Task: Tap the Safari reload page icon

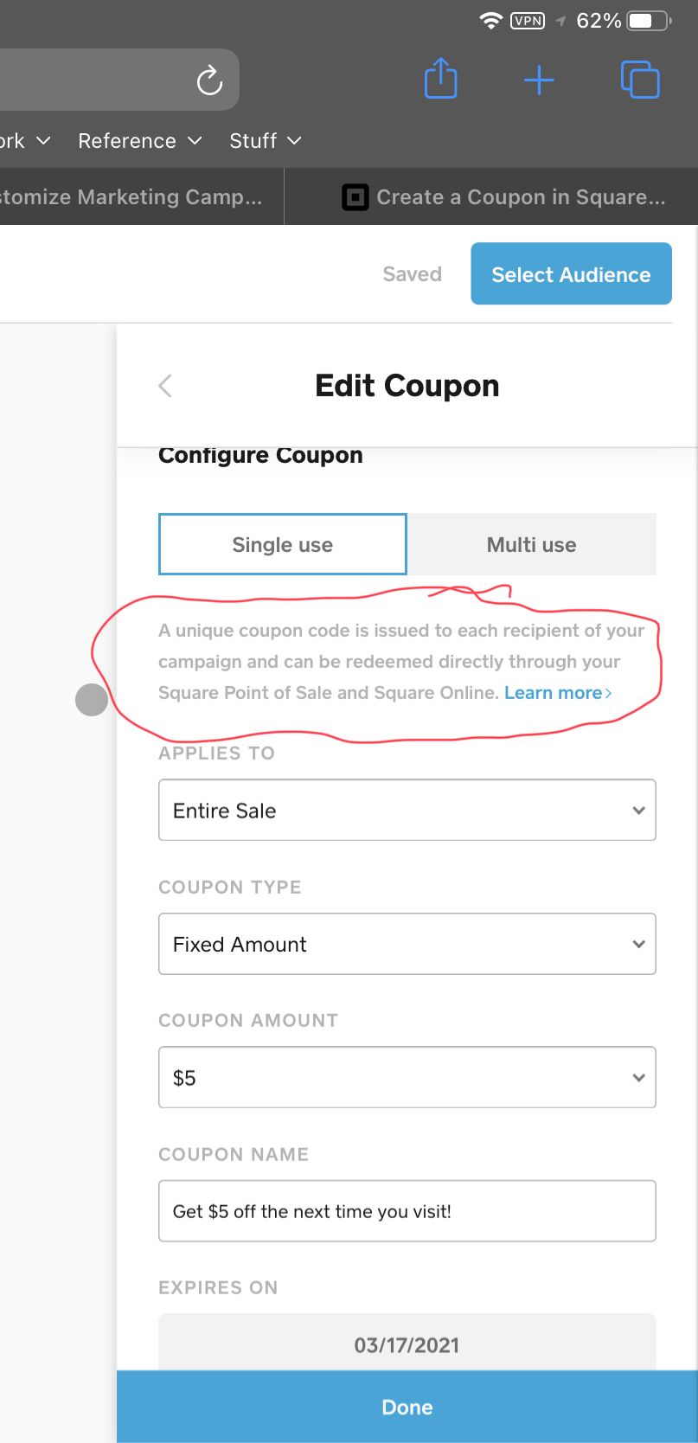Action: [209, 80]
